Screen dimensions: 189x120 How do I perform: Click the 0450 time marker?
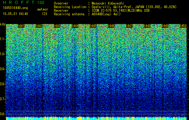point(183,26)
